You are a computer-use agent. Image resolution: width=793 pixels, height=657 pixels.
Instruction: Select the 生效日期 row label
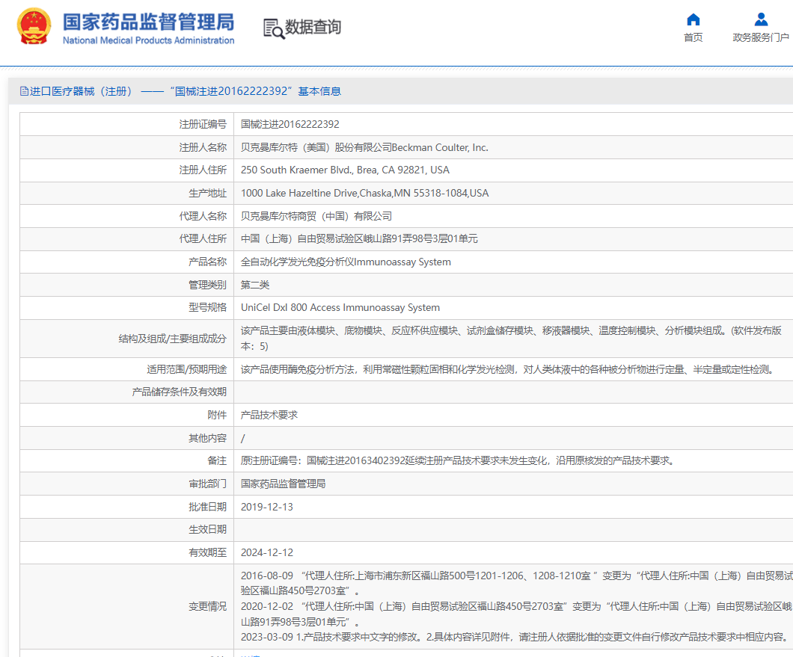click(207, 529)
